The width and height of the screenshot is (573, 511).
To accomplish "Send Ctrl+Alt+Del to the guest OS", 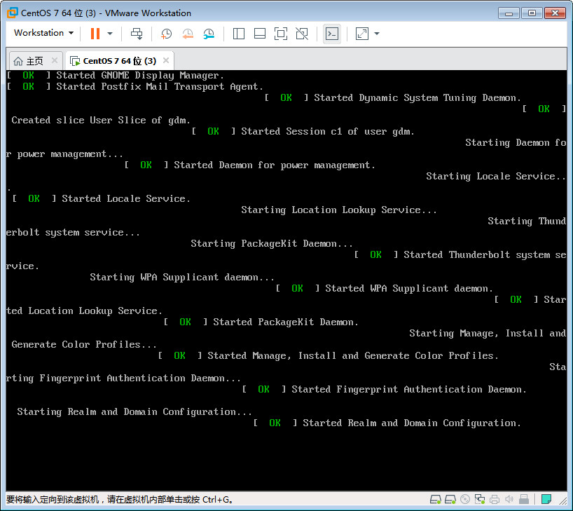I will (x=137, y=33).
